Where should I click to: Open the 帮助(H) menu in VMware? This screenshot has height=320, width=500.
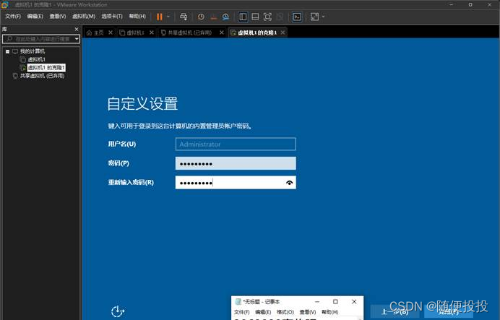[137, 17]
